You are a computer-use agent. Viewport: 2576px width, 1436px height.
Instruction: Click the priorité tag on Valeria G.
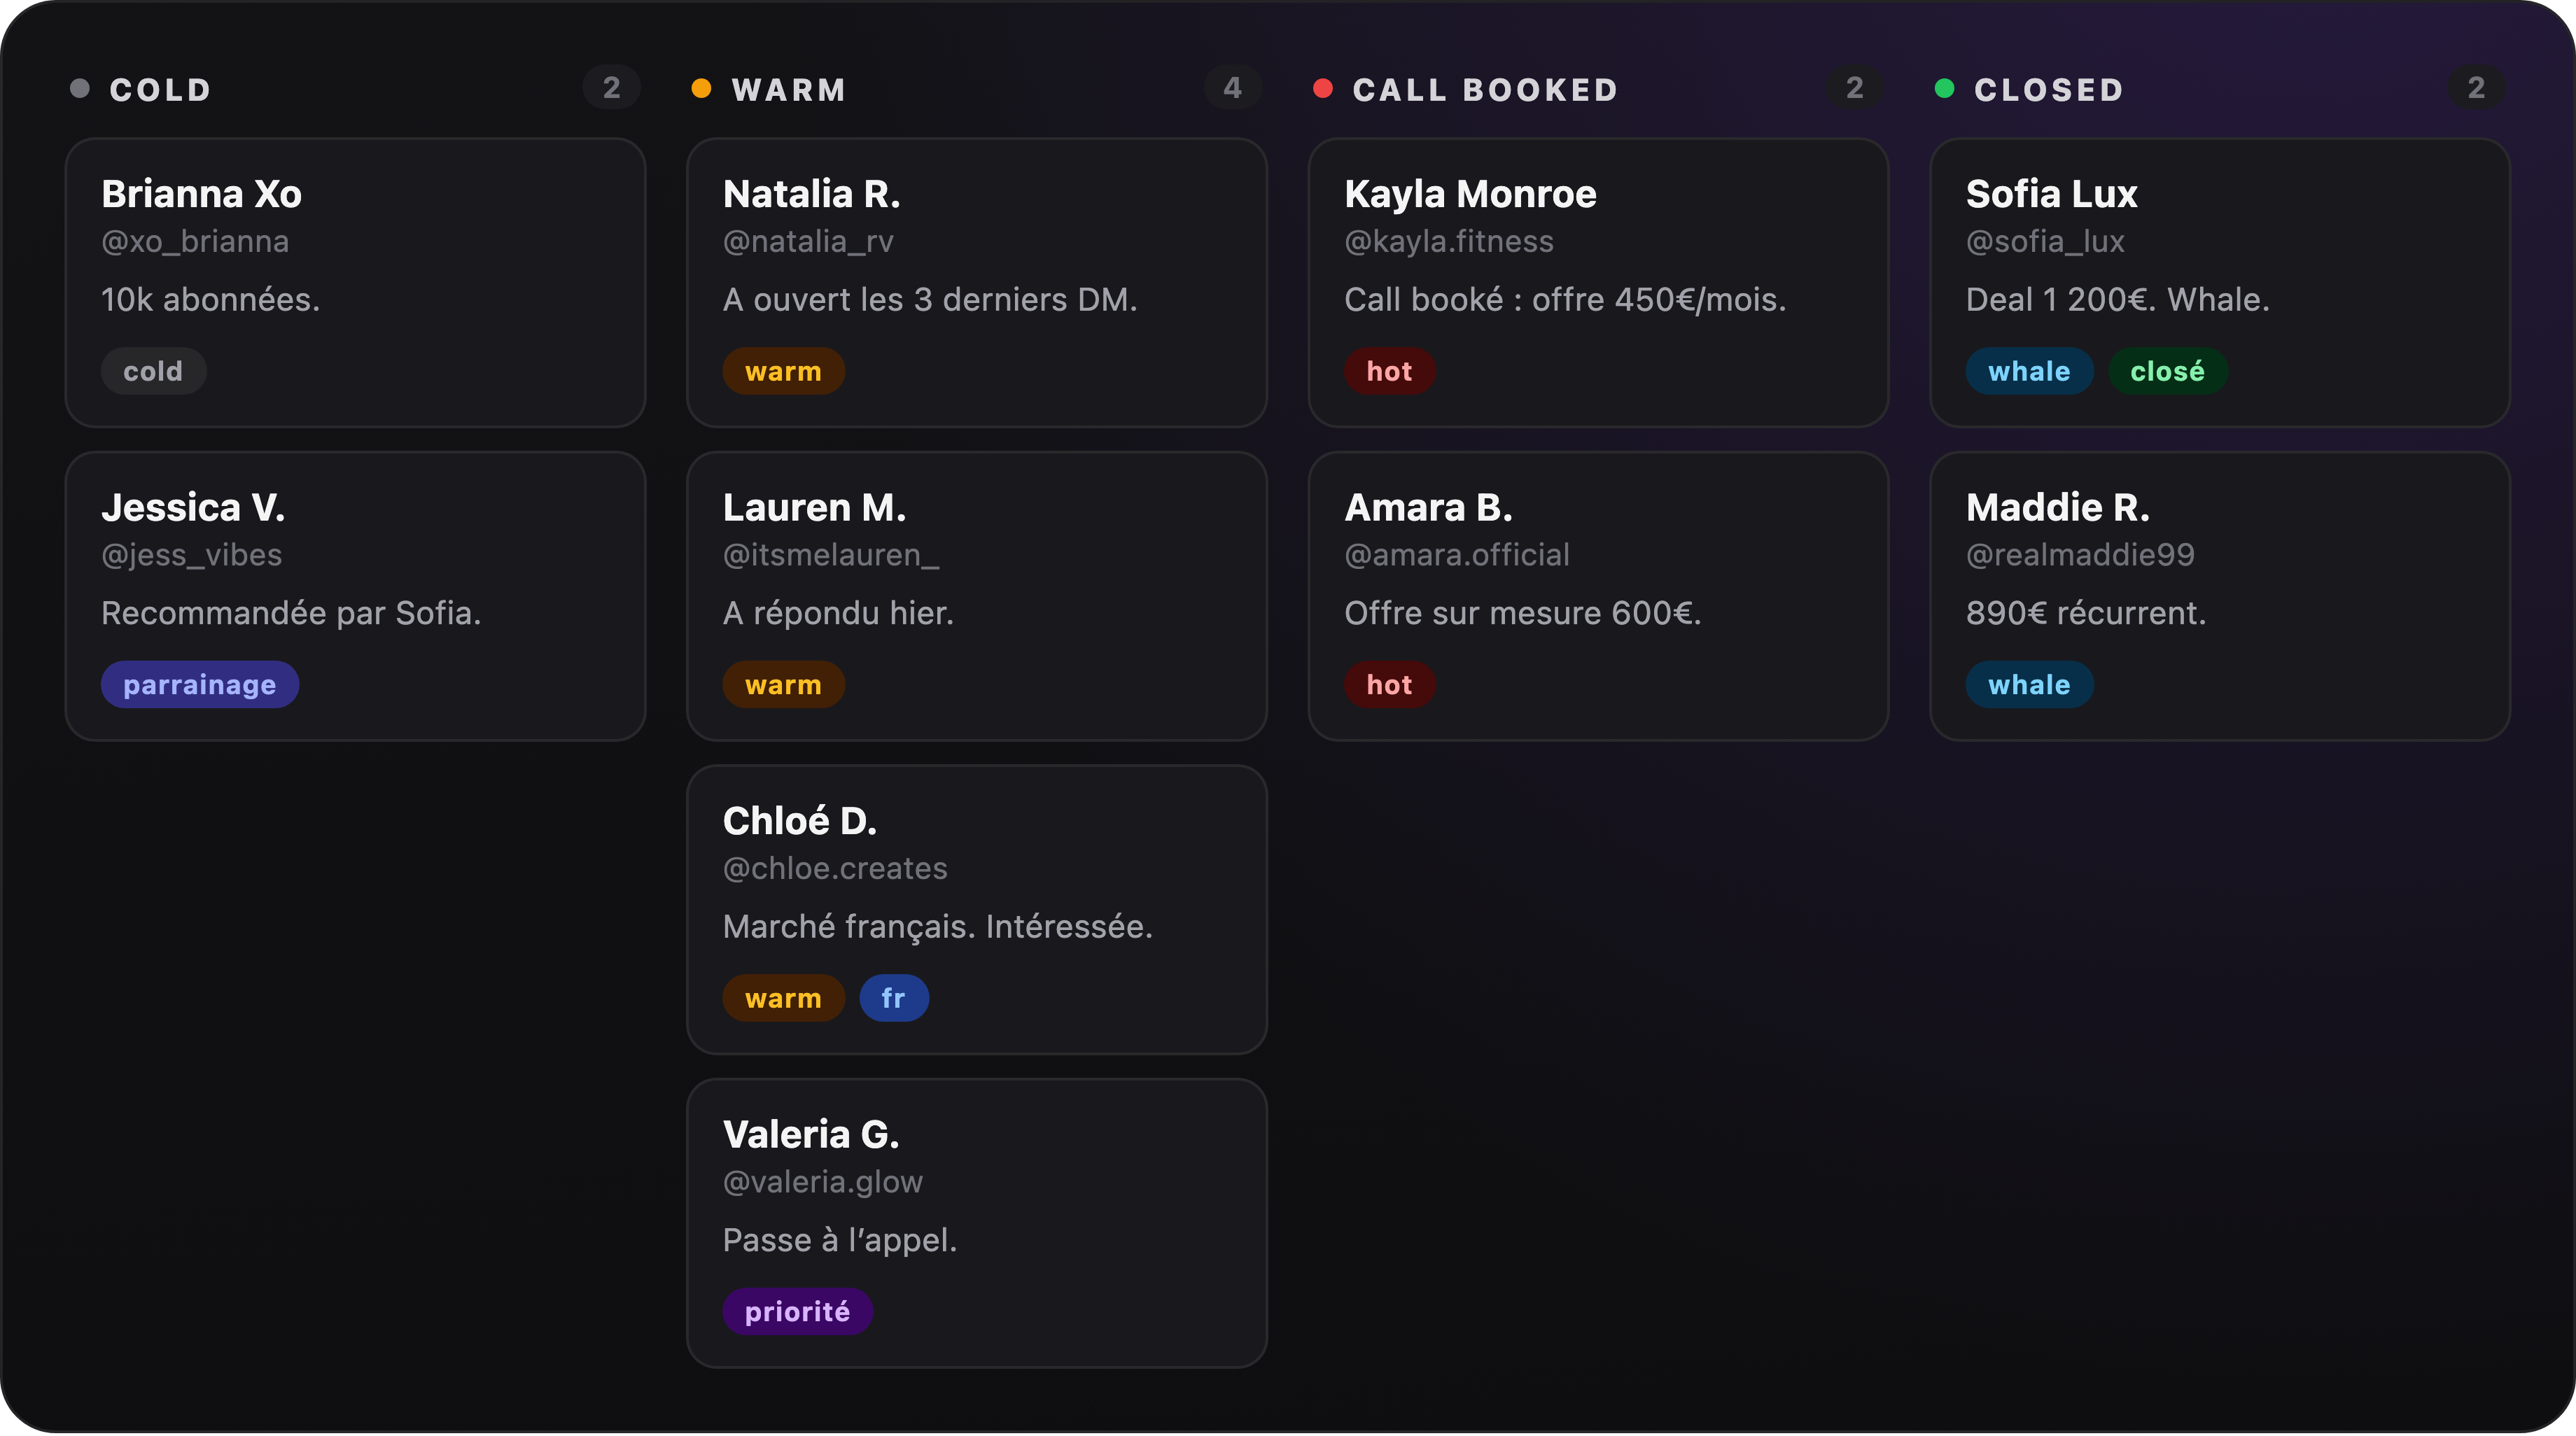(797, 1312)
